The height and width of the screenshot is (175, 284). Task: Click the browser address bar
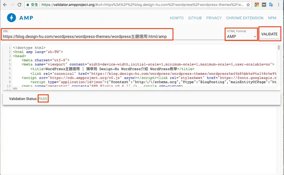pos(138,5)
